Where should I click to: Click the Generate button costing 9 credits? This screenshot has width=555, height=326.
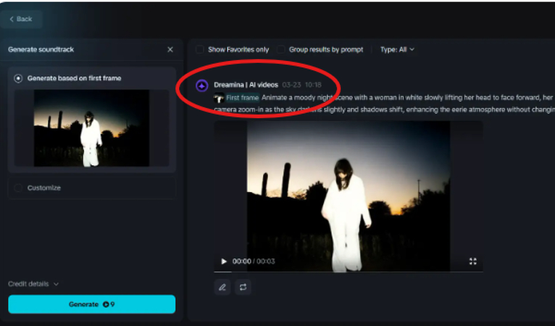point(92,304)
